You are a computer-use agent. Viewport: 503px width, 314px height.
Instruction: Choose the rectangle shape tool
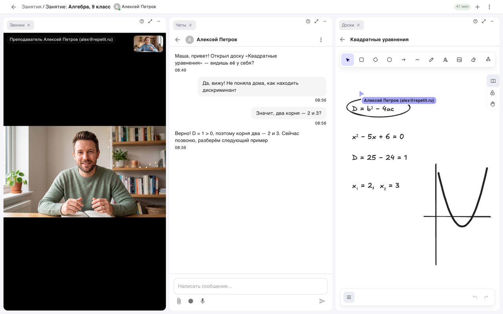(362, 60)
